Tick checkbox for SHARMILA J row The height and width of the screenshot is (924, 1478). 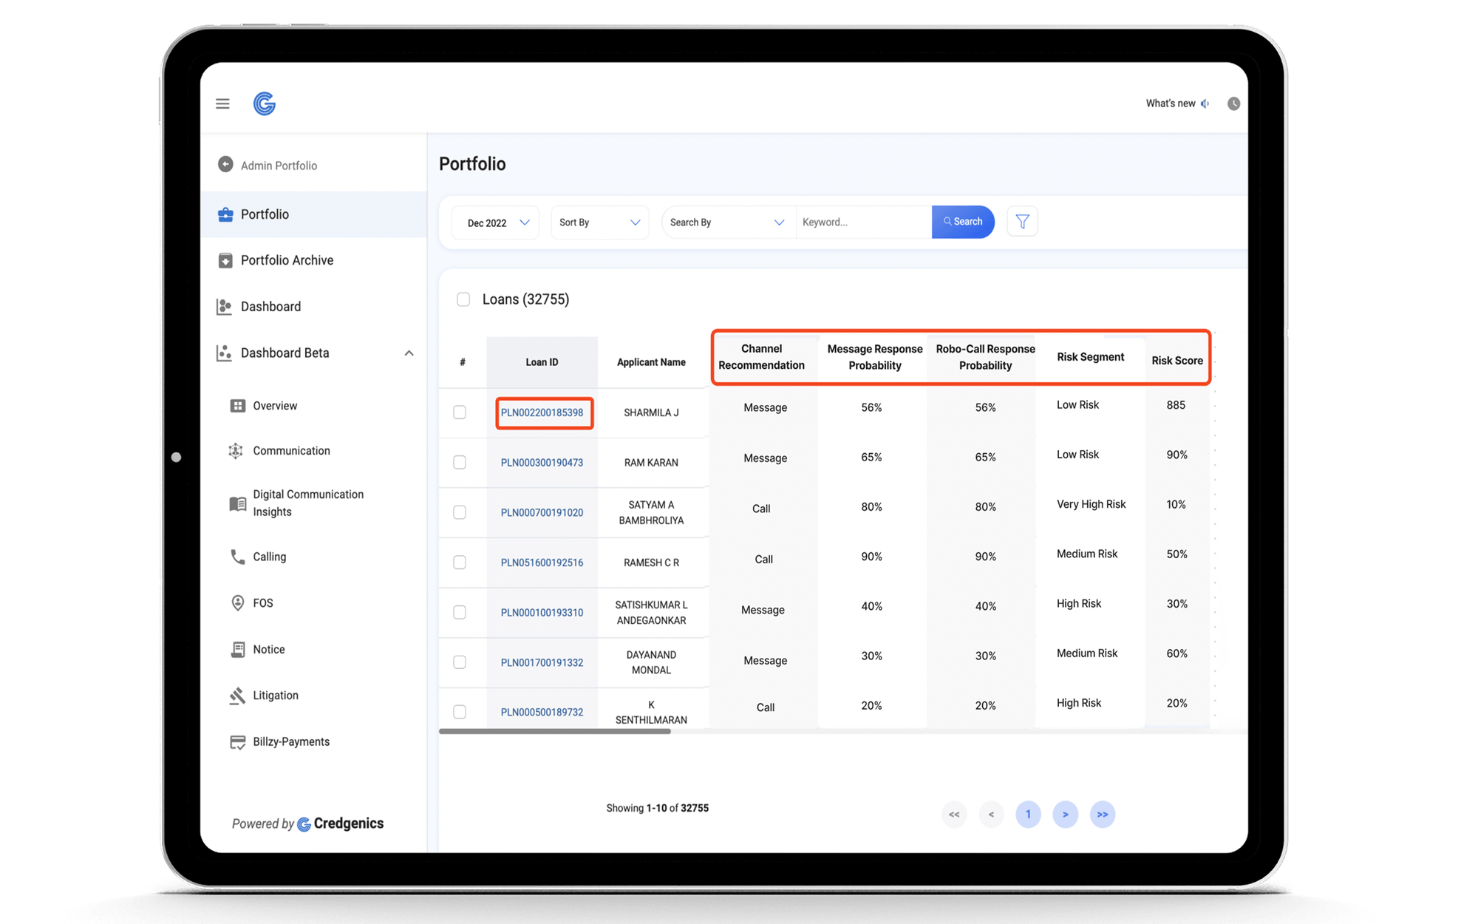point(460,412)
